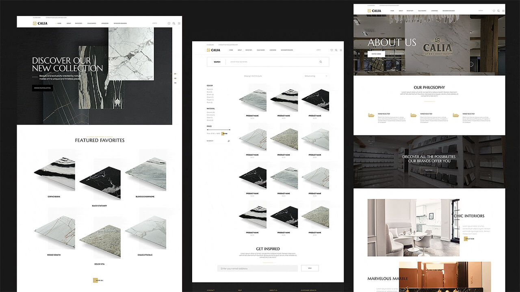Screen dimensions: 520x292
Task: Select Home in the home page navigation
Action: [59, 24]
